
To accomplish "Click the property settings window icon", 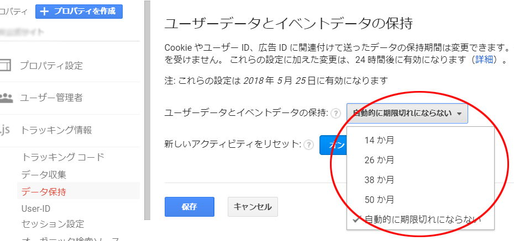I will [x=5, y=66].
